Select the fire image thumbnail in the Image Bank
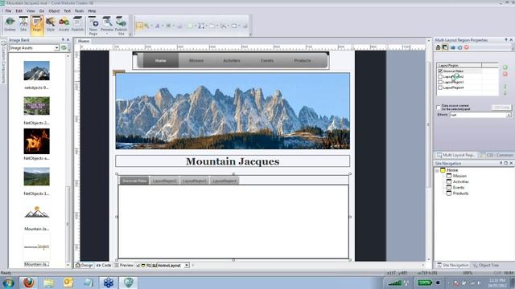 (x=37, y=141)
